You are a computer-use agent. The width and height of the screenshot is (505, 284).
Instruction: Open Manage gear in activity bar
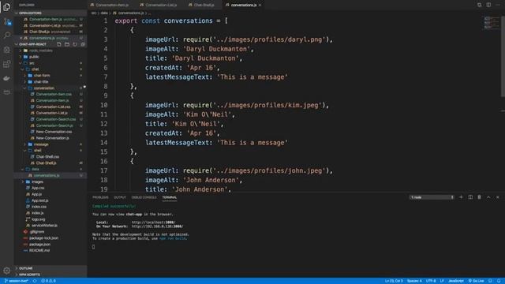7,271
